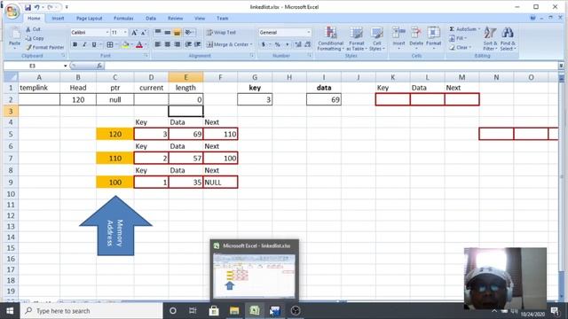Apply the Fill Color bucket
The image size is (568, 319).
point(126,44)
